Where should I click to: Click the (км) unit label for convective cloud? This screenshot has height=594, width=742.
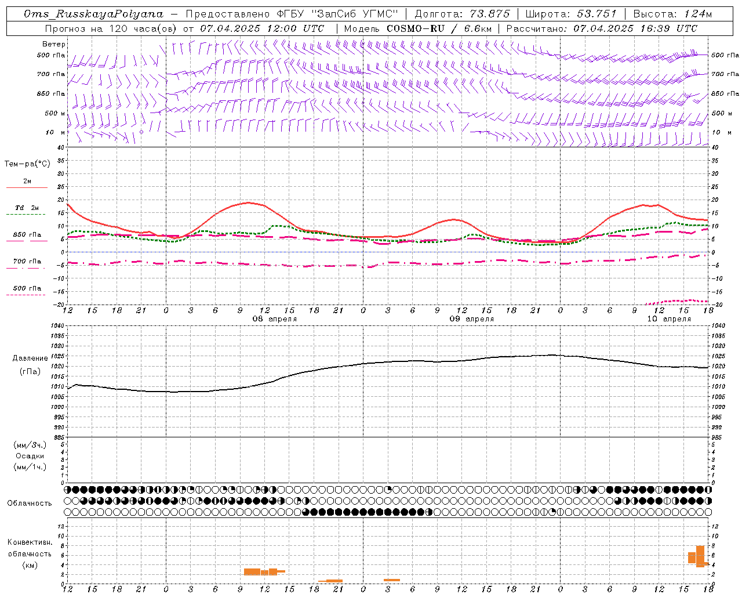coord(30,565)
